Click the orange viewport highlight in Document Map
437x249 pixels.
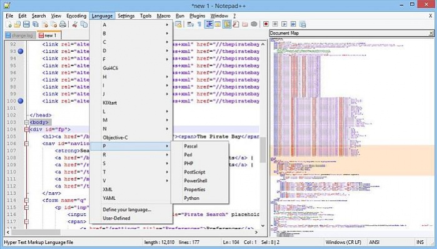coord(352,160)
